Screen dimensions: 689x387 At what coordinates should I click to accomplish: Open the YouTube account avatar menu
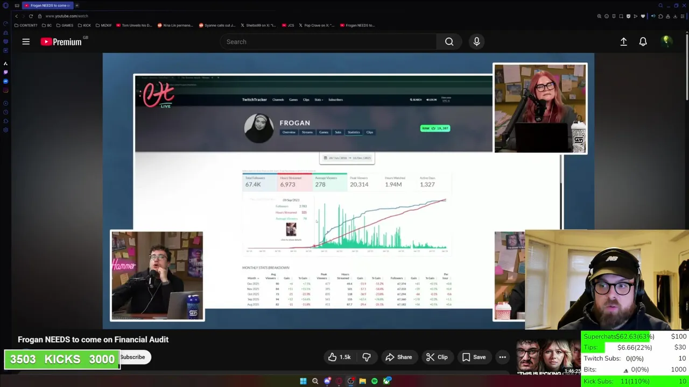point(666,41)
